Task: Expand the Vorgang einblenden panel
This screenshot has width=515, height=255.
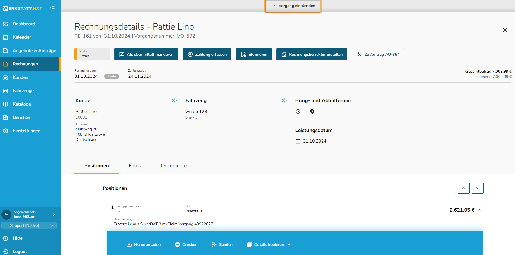Action: (293, 6)
